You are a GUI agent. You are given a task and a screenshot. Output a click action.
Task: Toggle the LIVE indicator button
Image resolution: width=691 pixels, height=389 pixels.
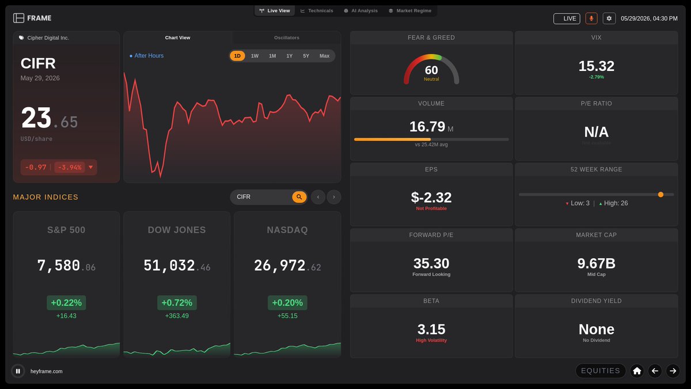[567, 18]
